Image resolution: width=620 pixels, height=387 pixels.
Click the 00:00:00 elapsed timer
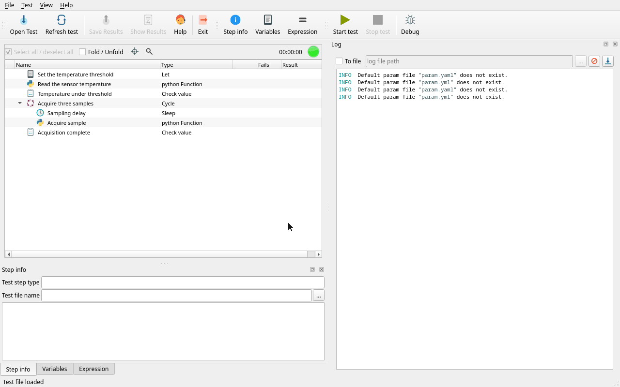291,52
